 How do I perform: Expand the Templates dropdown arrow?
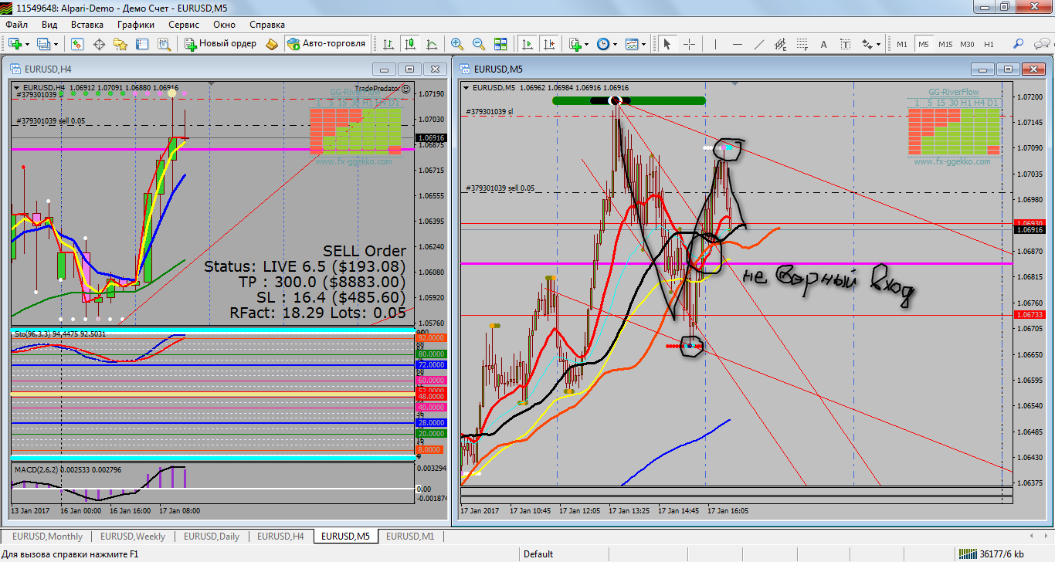644,45
